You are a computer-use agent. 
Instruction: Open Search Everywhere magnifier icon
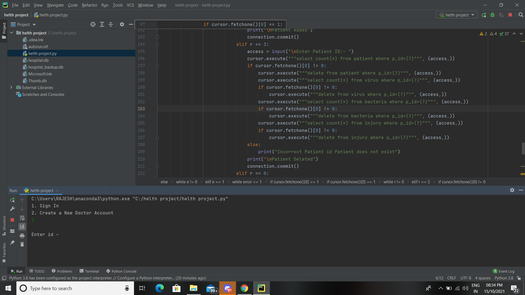[x=521, y=15]
